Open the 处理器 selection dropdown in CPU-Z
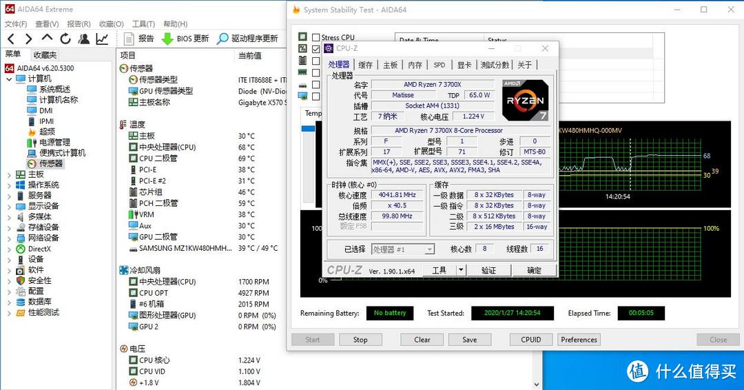 tap(429, 249)
